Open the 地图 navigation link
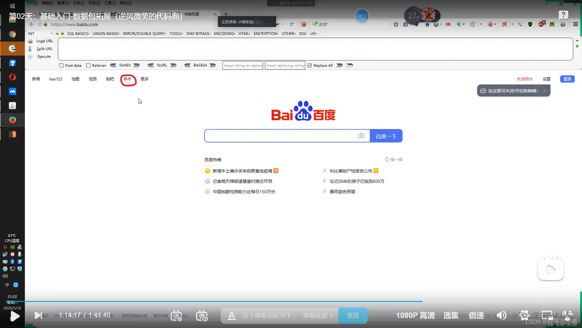The image size is (582, 328). point(75,79)
